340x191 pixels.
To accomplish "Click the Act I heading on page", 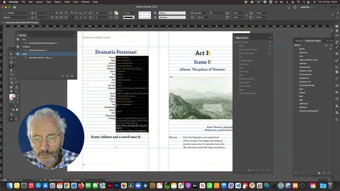I will [202, 53].
